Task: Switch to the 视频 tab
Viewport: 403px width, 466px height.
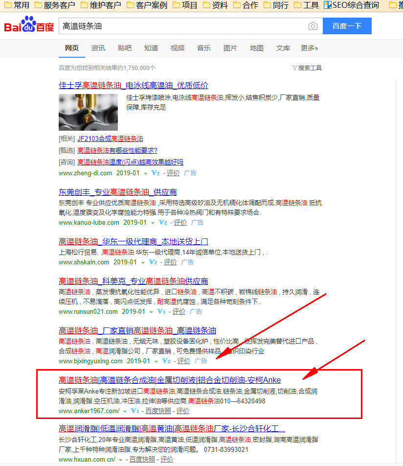Action: (178, 48)
